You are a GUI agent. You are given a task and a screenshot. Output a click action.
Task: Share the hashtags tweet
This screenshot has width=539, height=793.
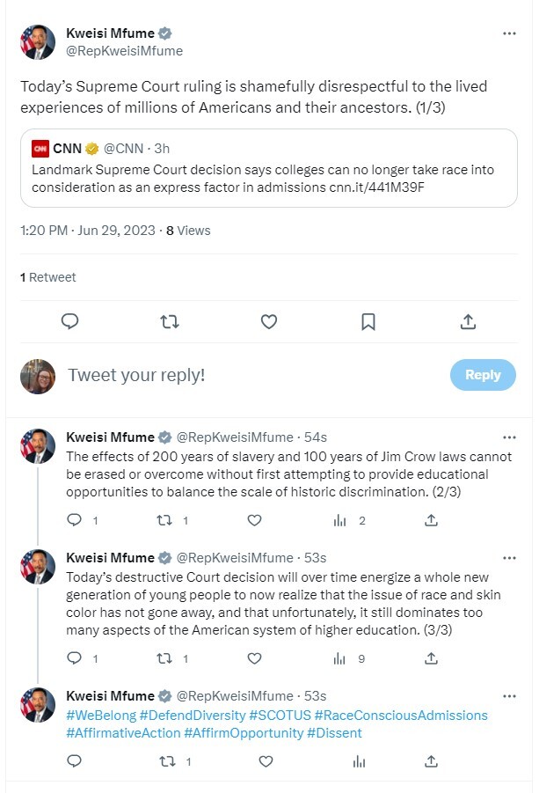click(431, 760)
